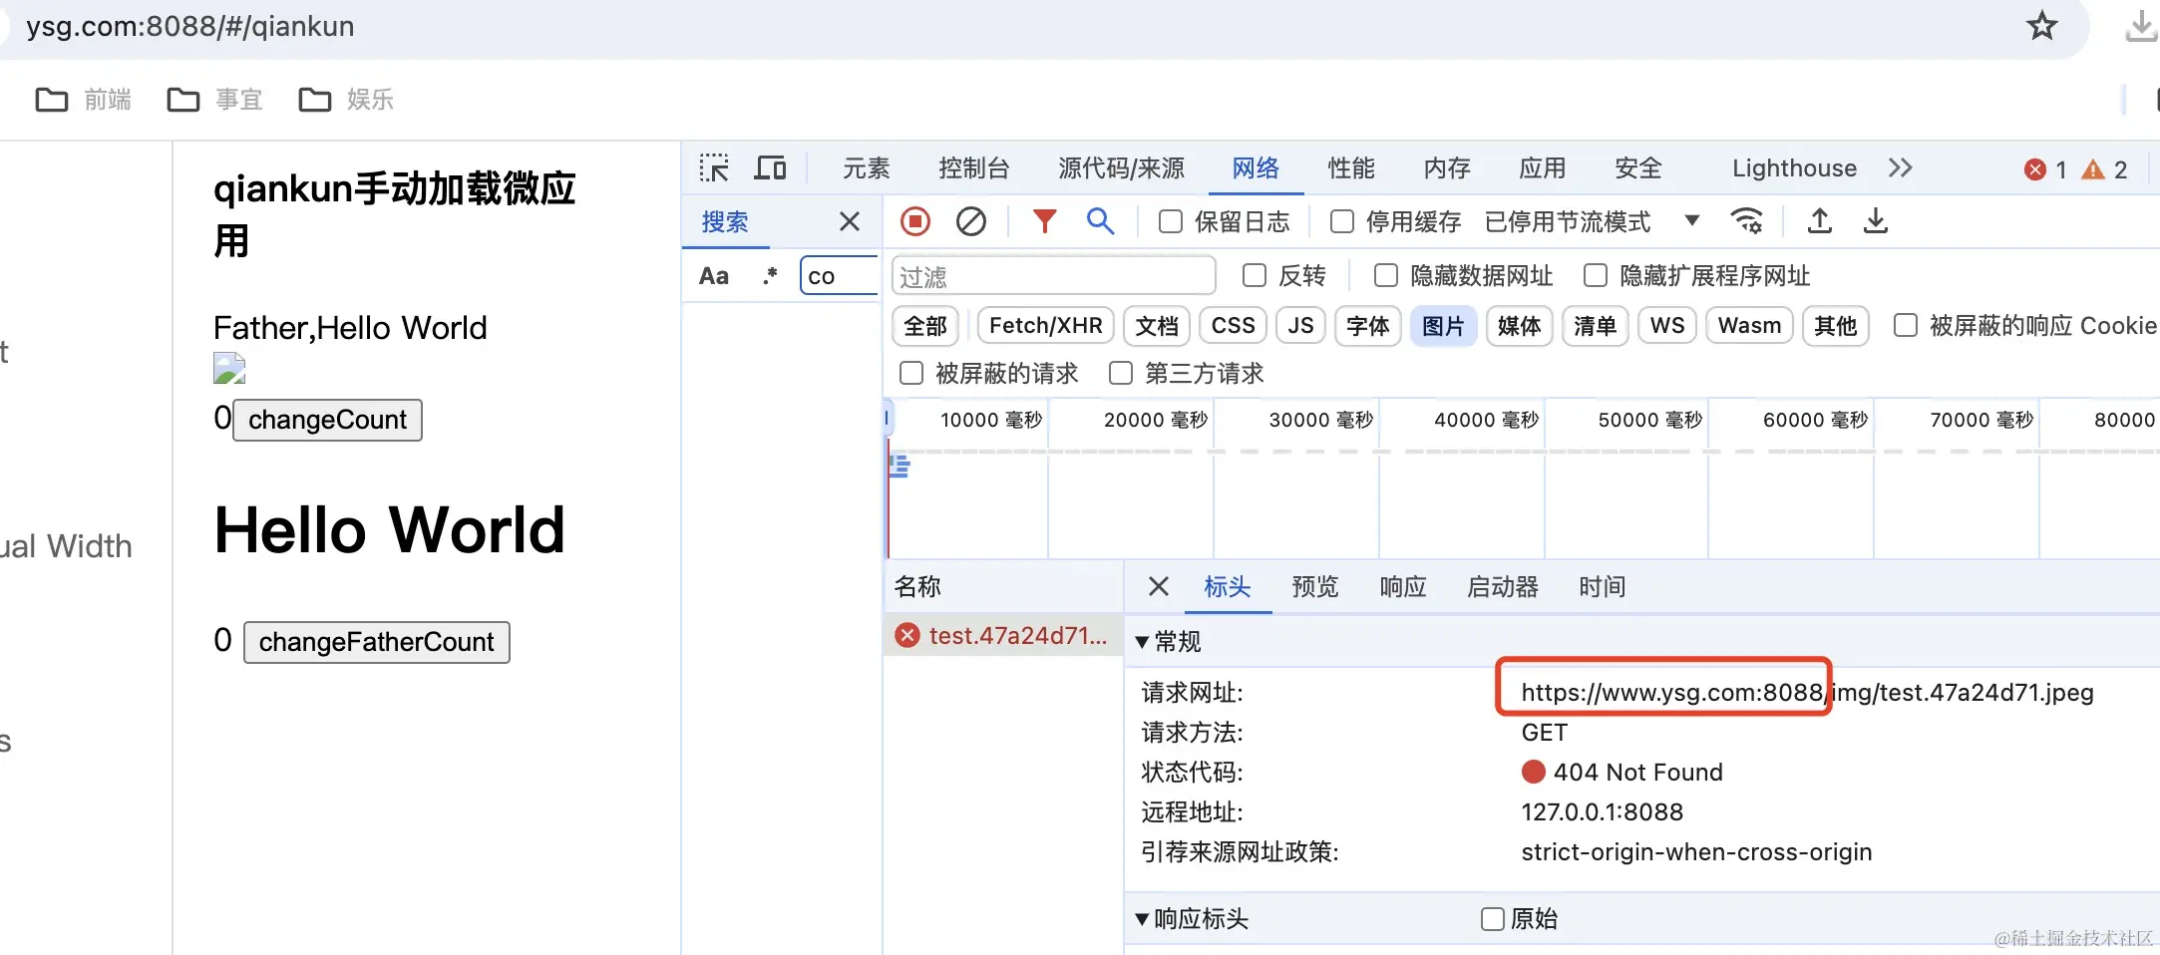Open the 应用 tab

click(1543, 167)
